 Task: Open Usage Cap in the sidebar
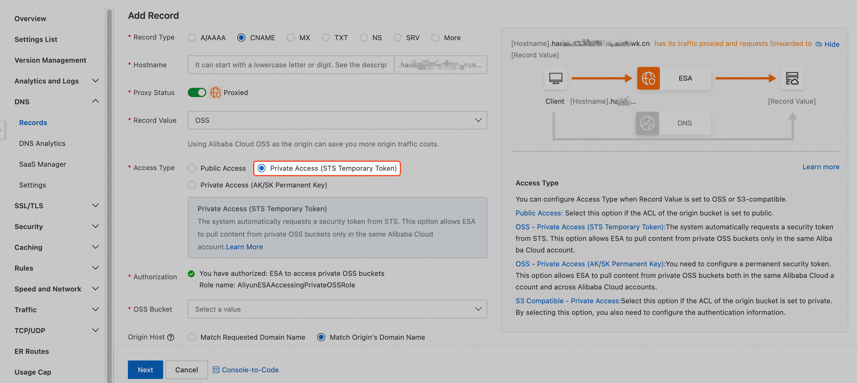click(33, 372)
